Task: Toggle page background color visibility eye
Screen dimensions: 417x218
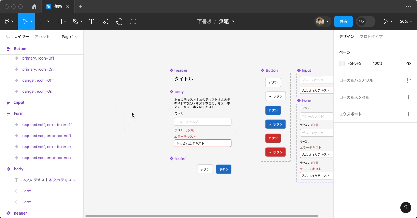Action: click(x=408, y=63)
